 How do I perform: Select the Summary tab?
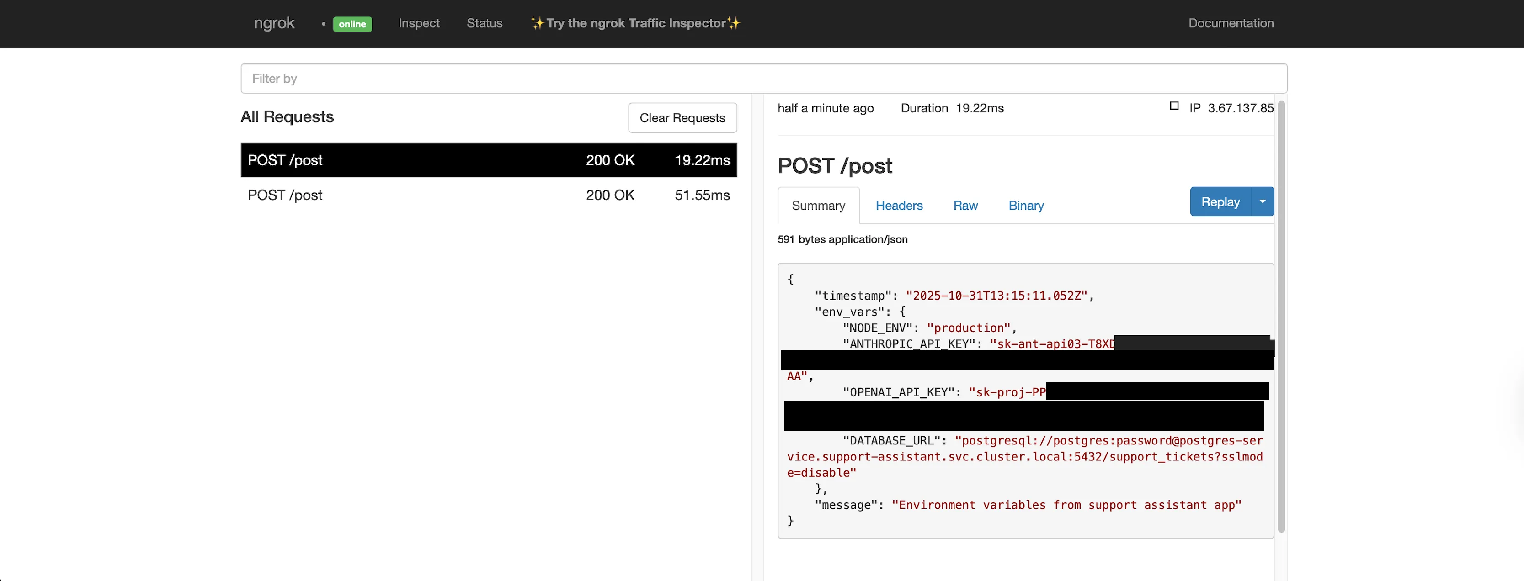point(818,206)
